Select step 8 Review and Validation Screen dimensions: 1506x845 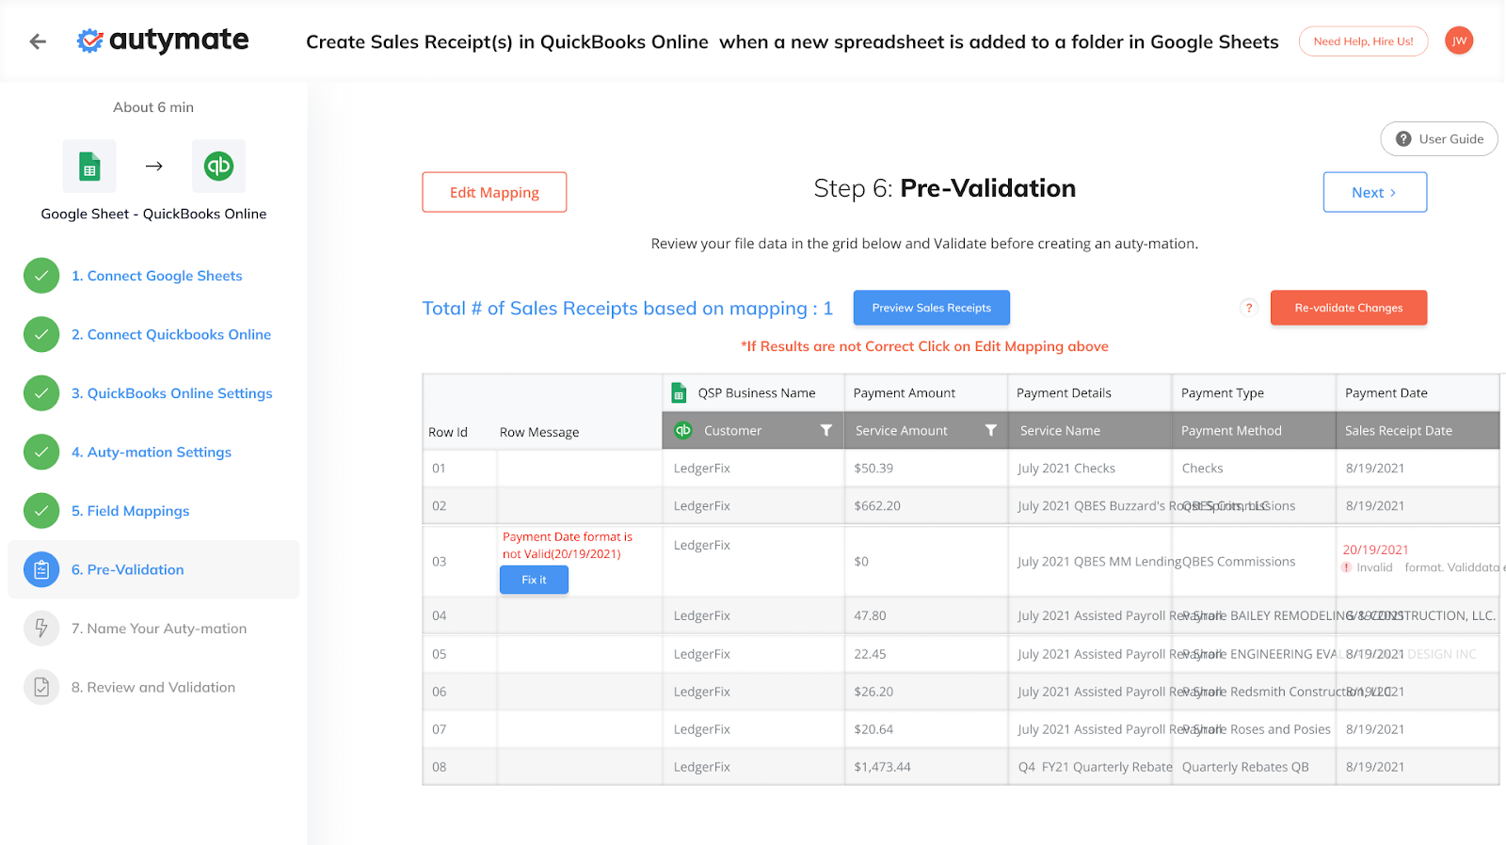click(153, 687)
